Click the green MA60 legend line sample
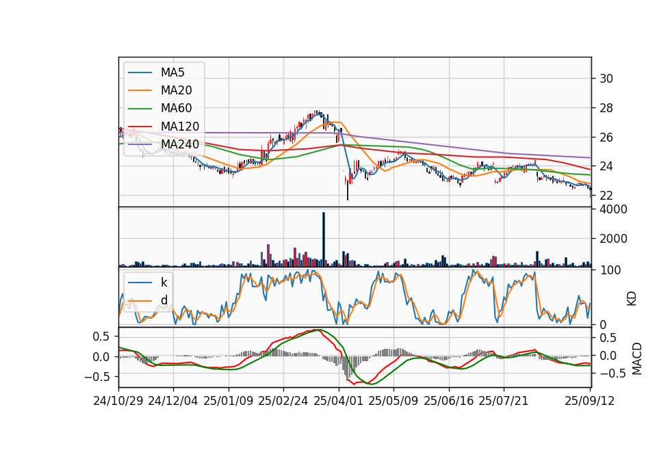This screenshot has height=472, width=657. [x=140, y=109]
